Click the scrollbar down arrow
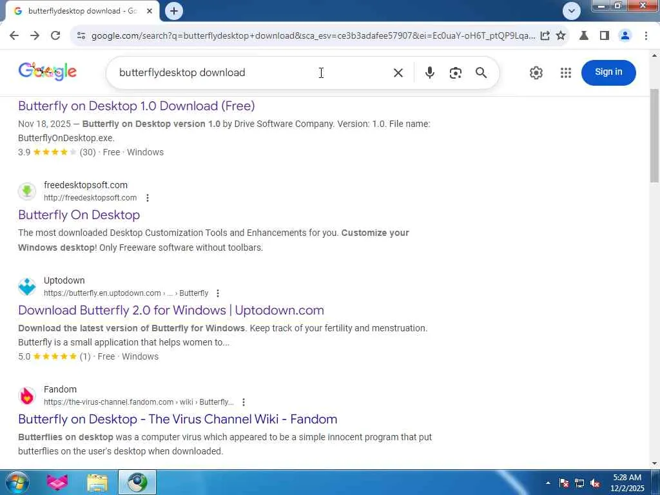The image size is (660, 495). pyautogui.click(x=655, y=464)
